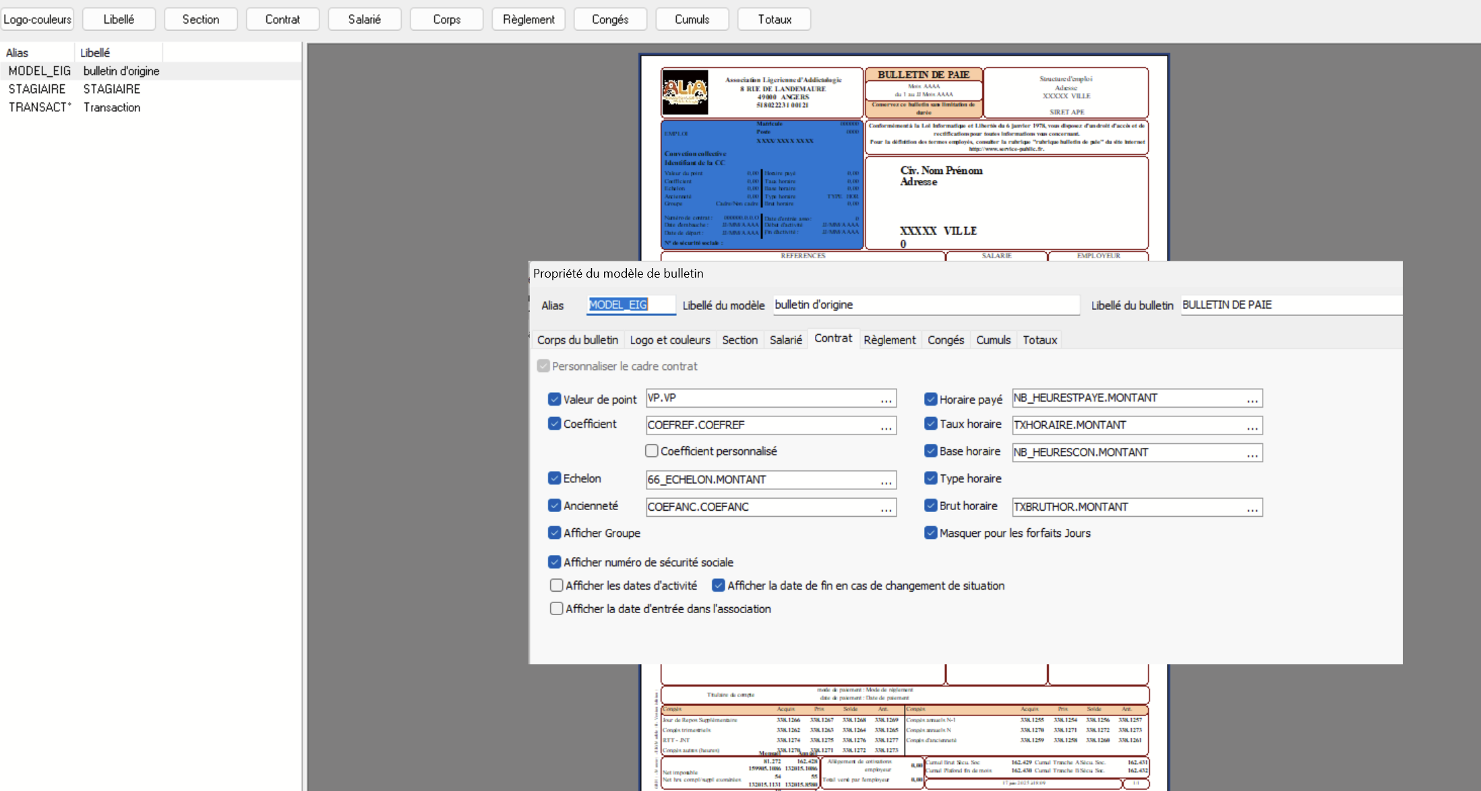Screen dimensions: 1481x791
Task: Sort by the Libellé column header
Action: 118,53
